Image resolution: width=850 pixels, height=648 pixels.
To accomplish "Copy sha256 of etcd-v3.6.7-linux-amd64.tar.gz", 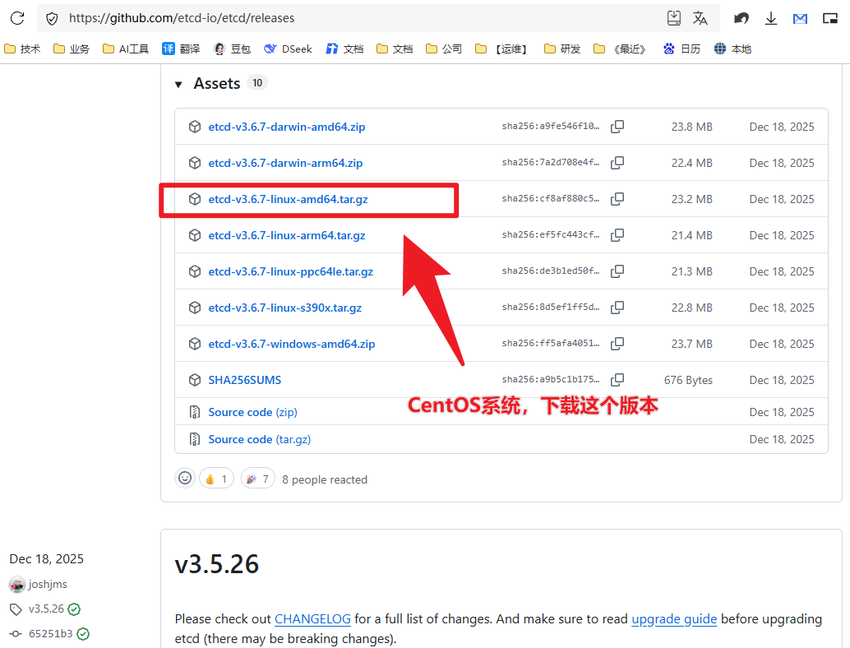I will pyautogui.click(x=617, y=199).
